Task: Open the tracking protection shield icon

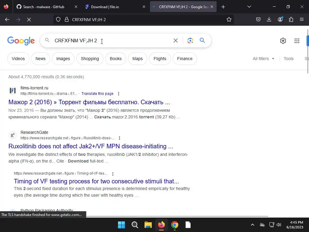Action: point(58,20)
